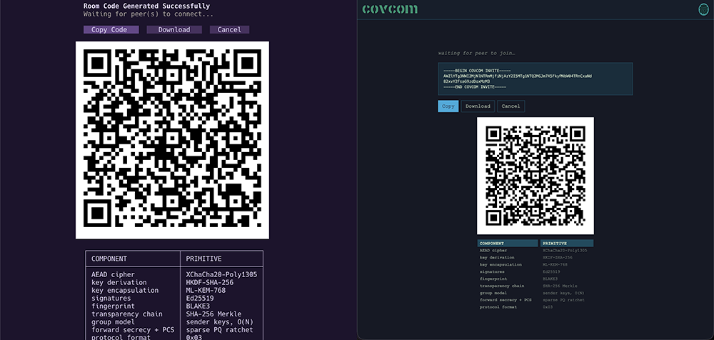Click 'forward secrecy + PCS' in covcom table
The image size is (714, 340).
[506, 300]
